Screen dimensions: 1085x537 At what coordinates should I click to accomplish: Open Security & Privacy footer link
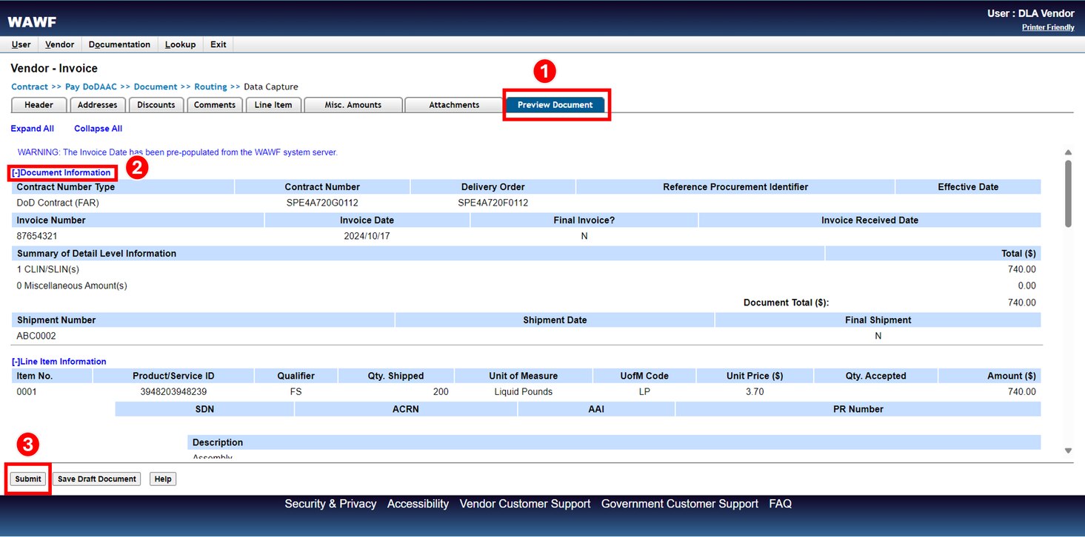330,504
